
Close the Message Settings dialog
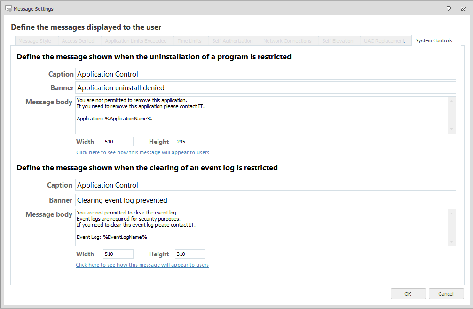point(463,8)
